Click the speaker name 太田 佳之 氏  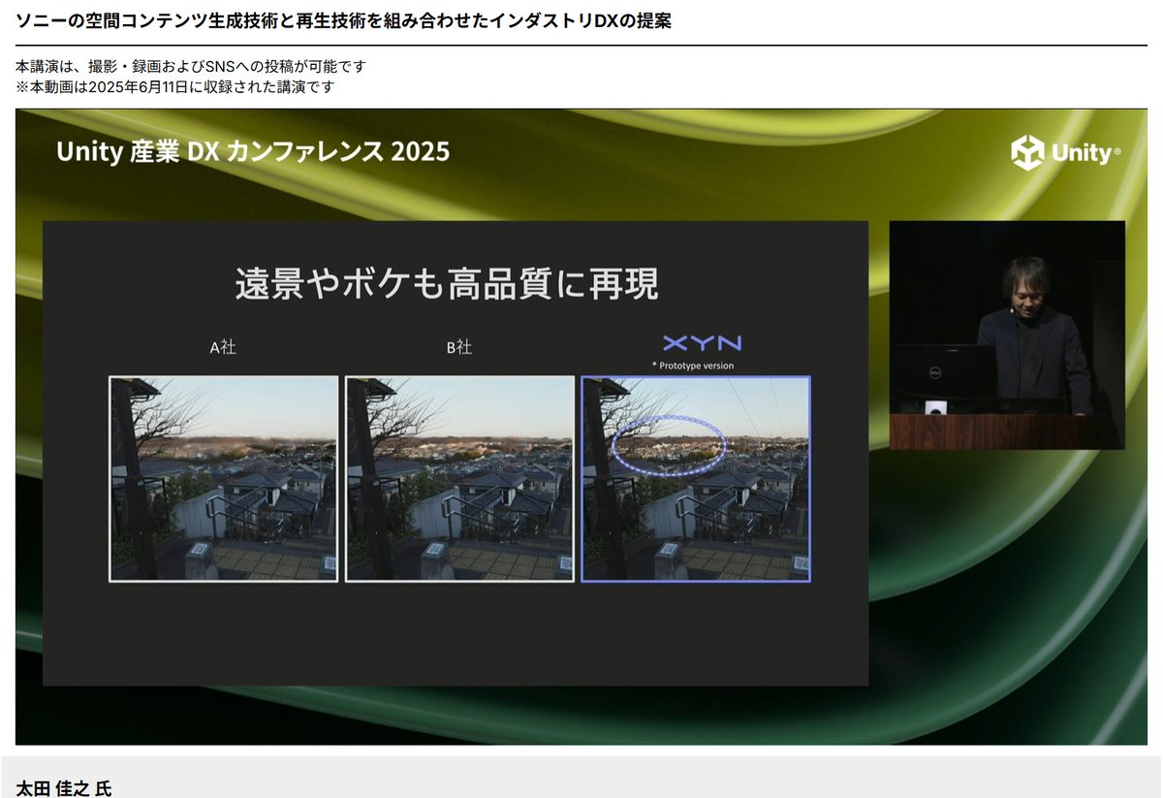pos(64,788)
